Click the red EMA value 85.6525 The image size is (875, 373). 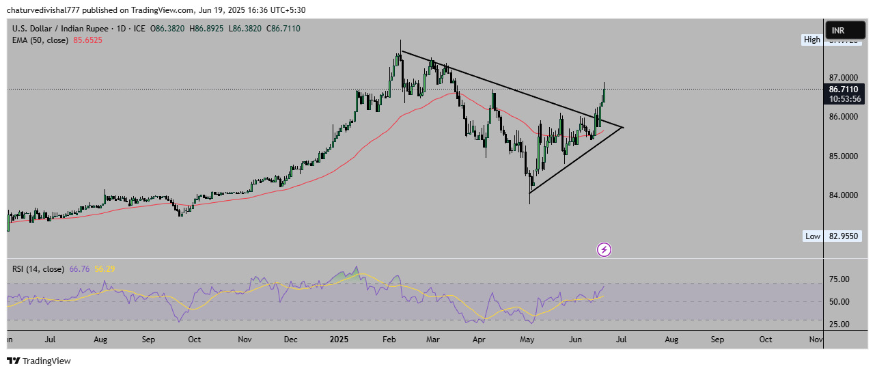pos(88,40)
